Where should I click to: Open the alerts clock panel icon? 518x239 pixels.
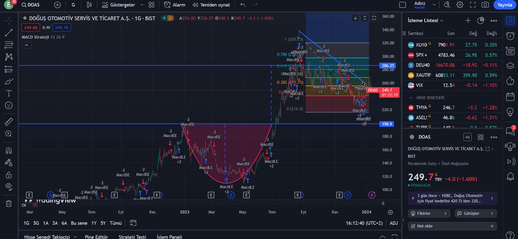point(511,37)
